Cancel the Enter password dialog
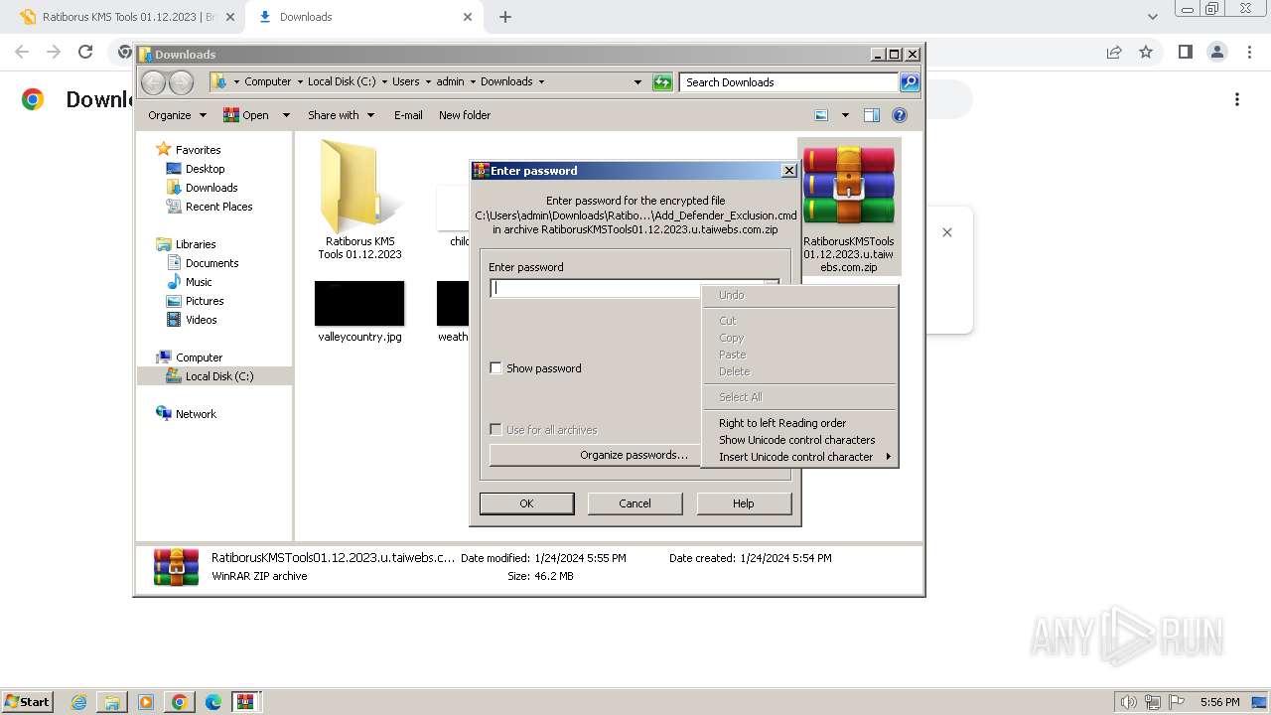Screen dimensions: 1271x715 [635, 503]
